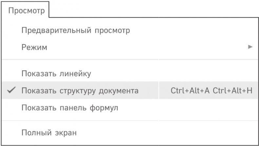Select Предварительный просмотр from the menu
The image size is (259, 146).
pyautogui.click(x=76, y=31)
